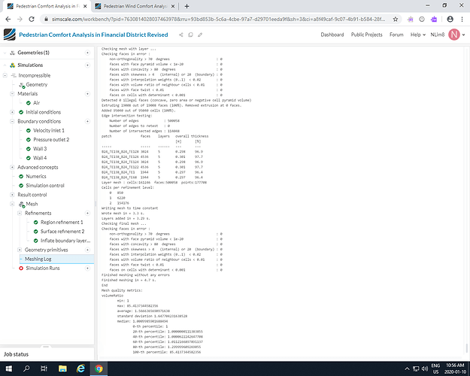Image resolution: width=470 pixels, height=376 pixels.
Task: Click the Geometry tree icon
Action: pos(22,85)
